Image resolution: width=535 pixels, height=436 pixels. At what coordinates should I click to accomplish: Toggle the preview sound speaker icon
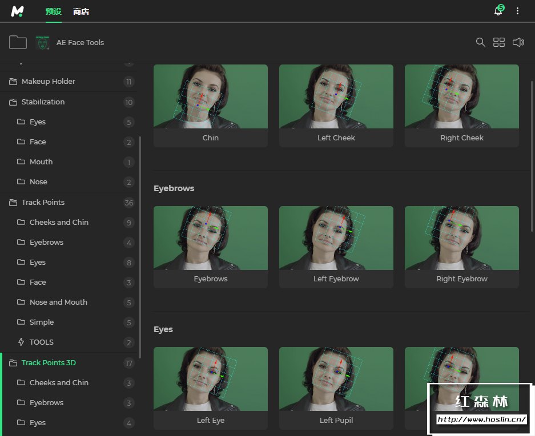pos(518,42)
